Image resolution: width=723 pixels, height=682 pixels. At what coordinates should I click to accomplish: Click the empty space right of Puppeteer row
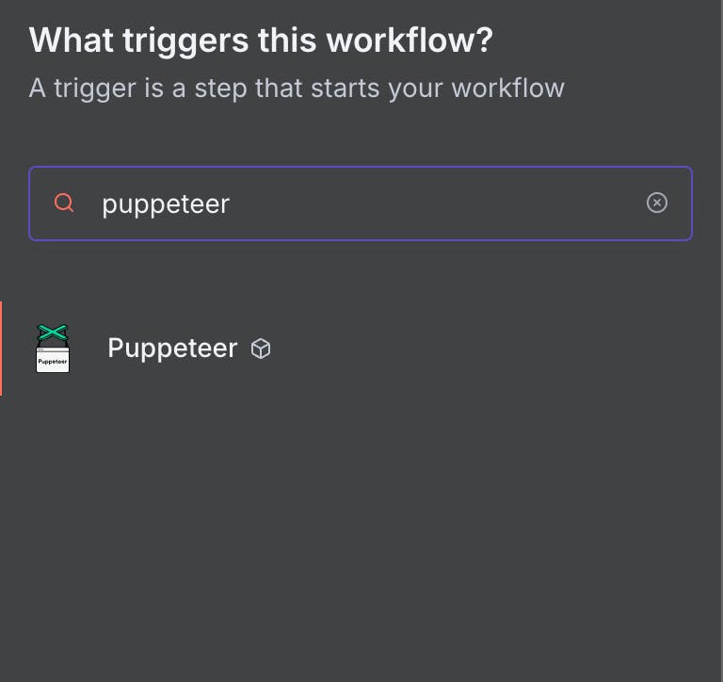(493, 349)
